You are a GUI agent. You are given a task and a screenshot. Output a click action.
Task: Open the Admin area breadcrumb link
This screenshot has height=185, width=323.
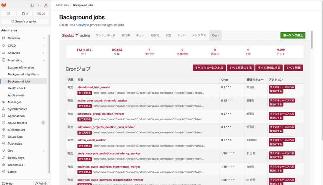[x=62, y=5]
